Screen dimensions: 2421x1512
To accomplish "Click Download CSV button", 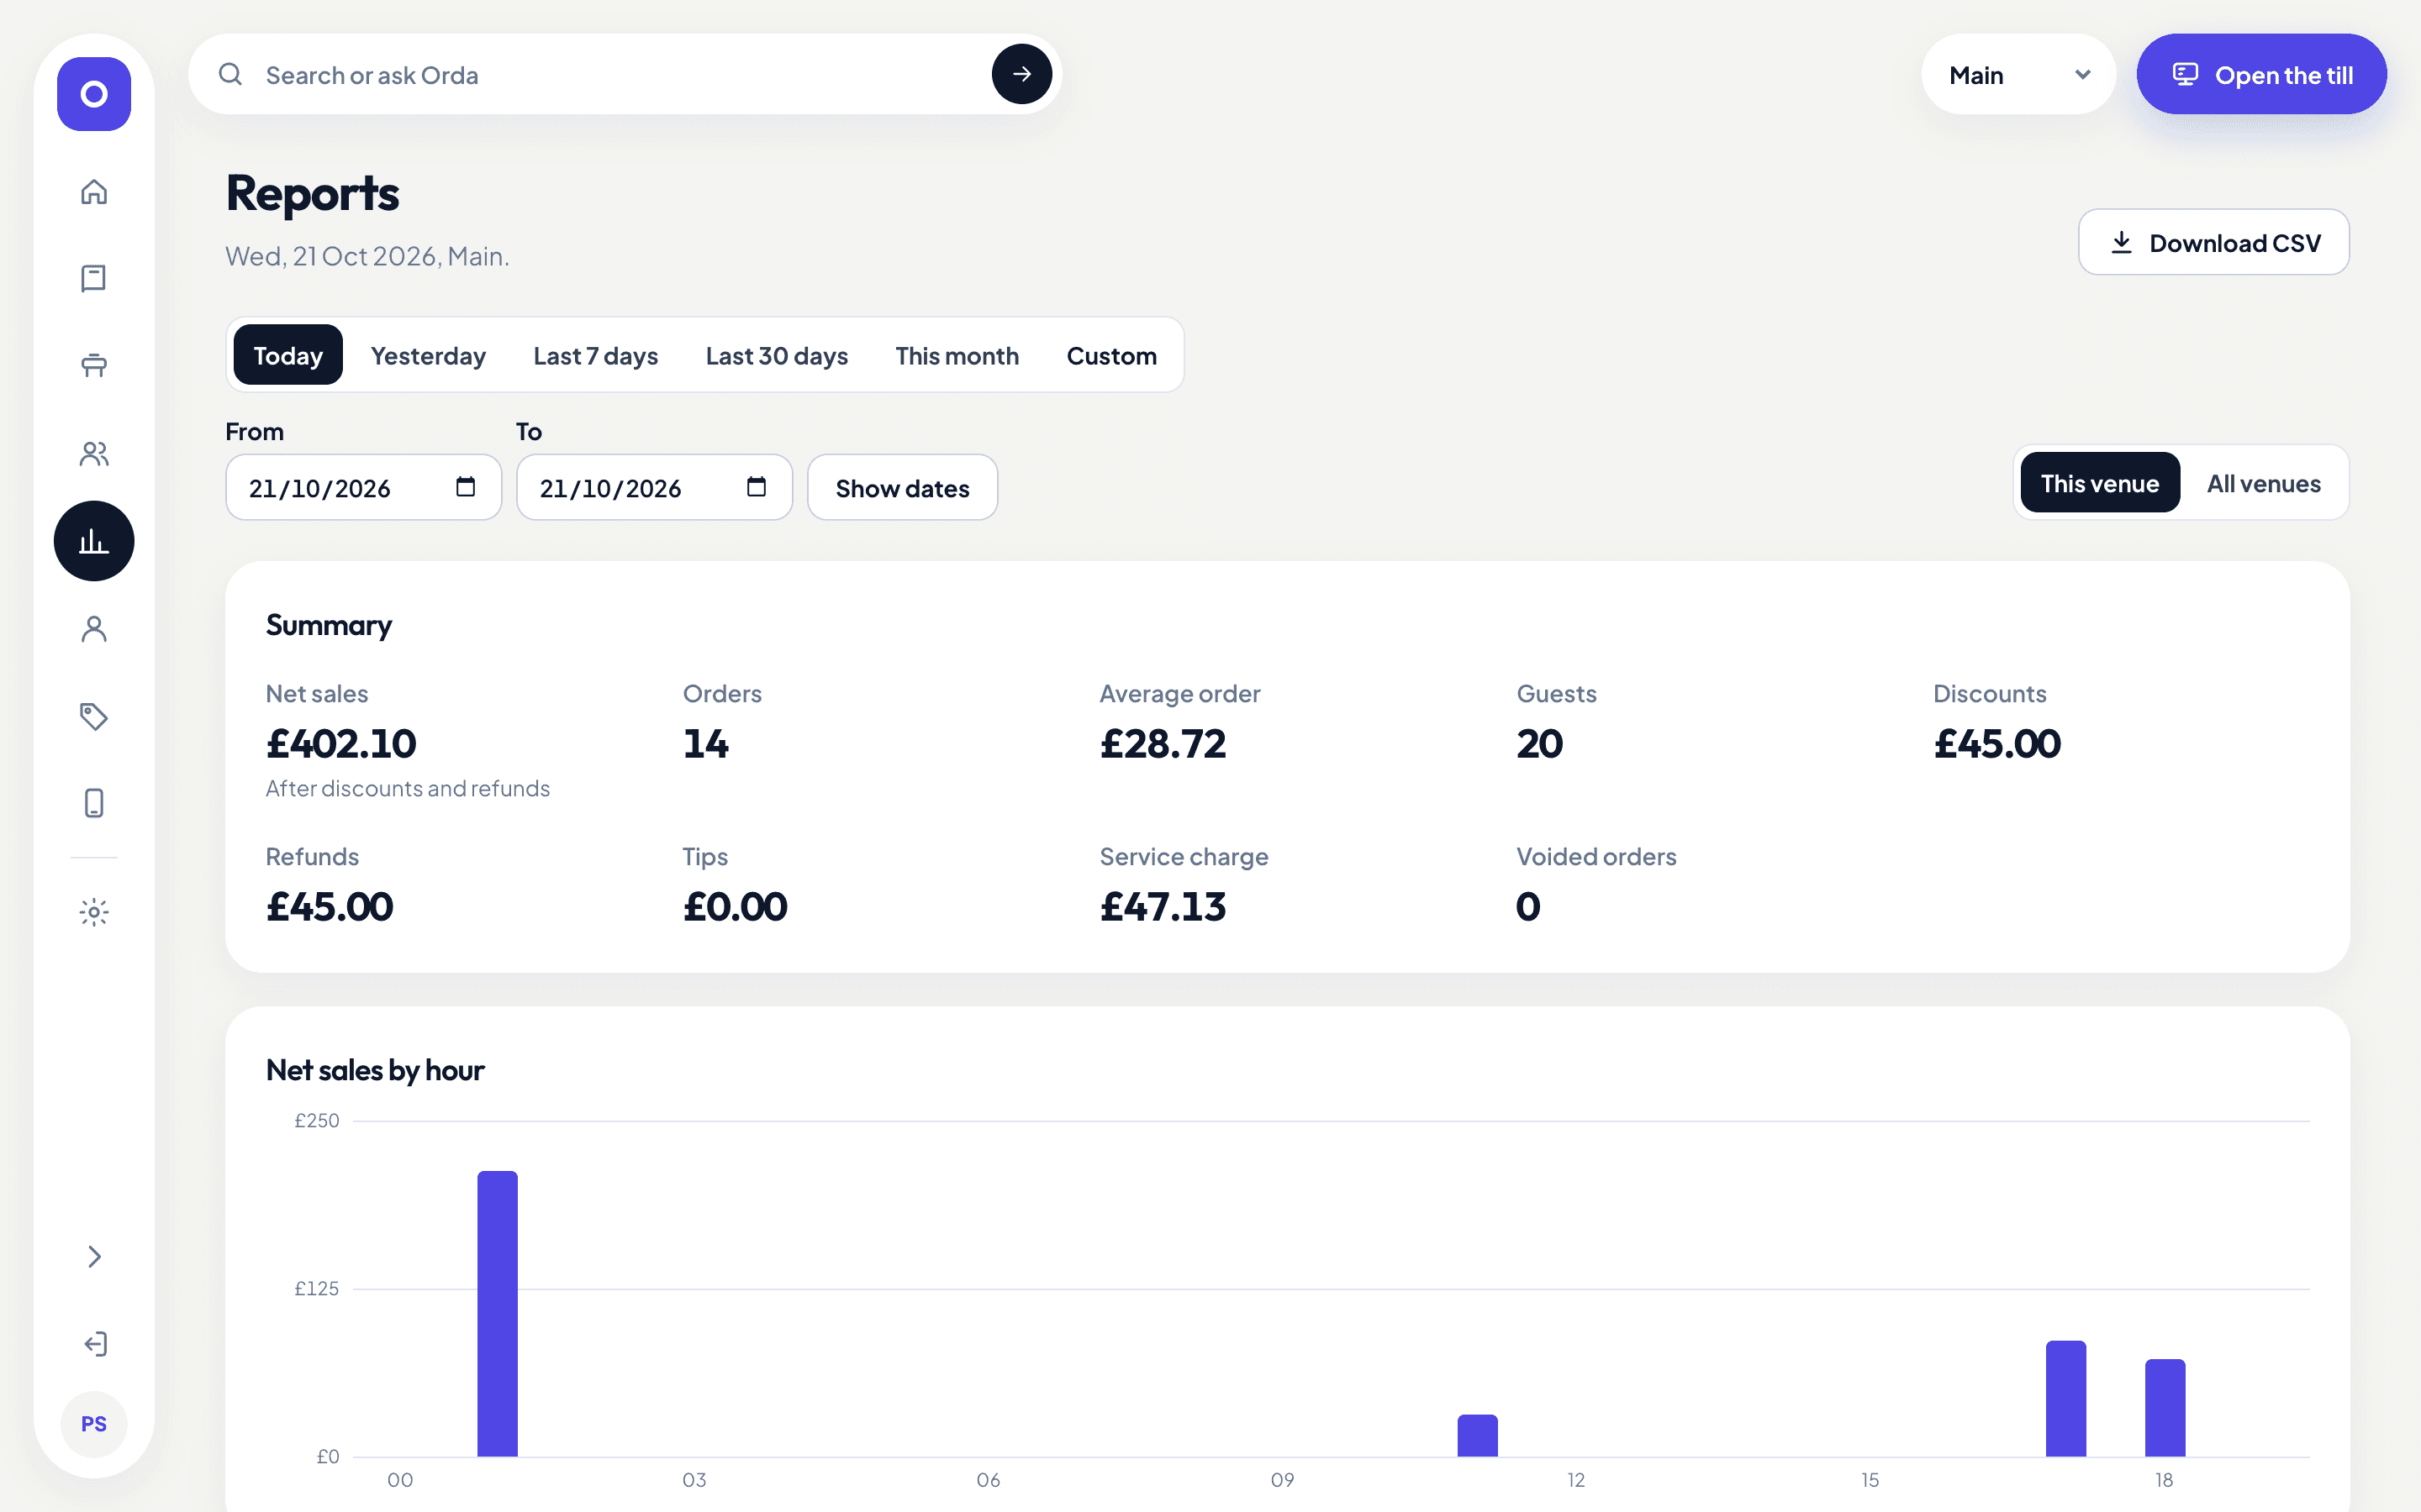I will pyautogui.click(x=2214, y=243).
